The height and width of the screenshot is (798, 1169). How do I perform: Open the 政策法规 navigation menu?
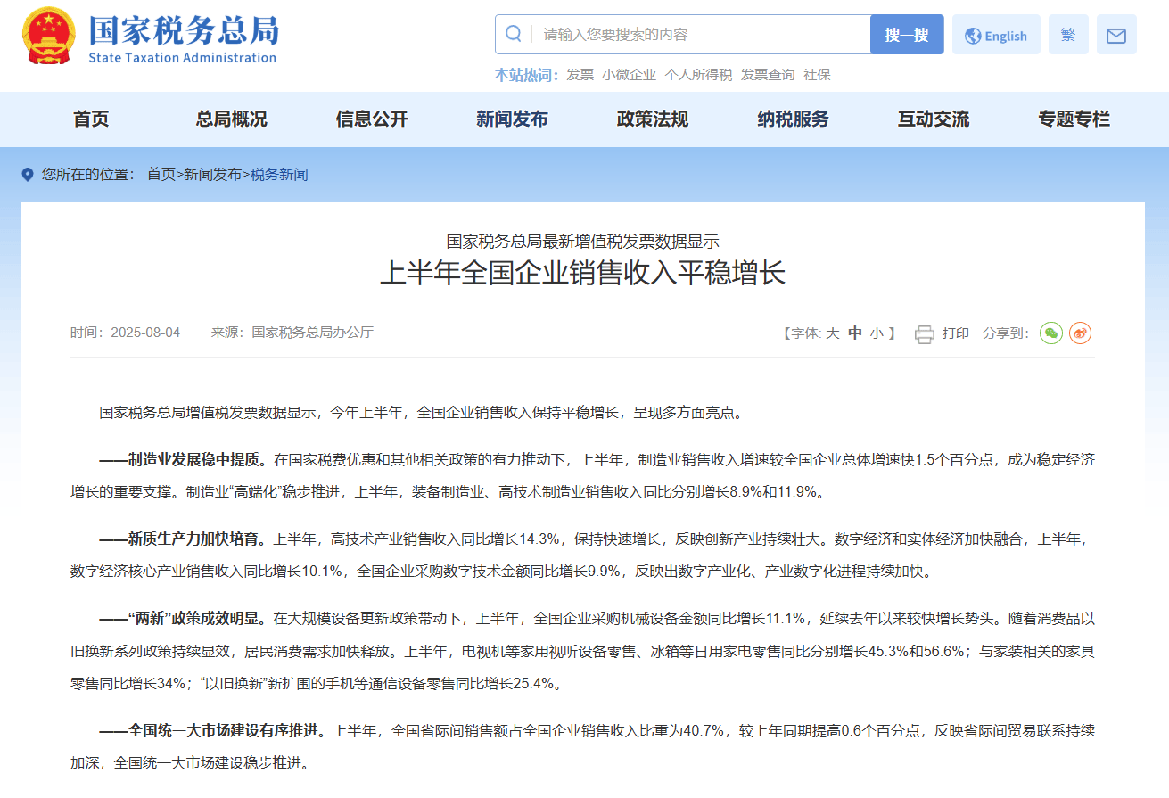click(652, 119)
